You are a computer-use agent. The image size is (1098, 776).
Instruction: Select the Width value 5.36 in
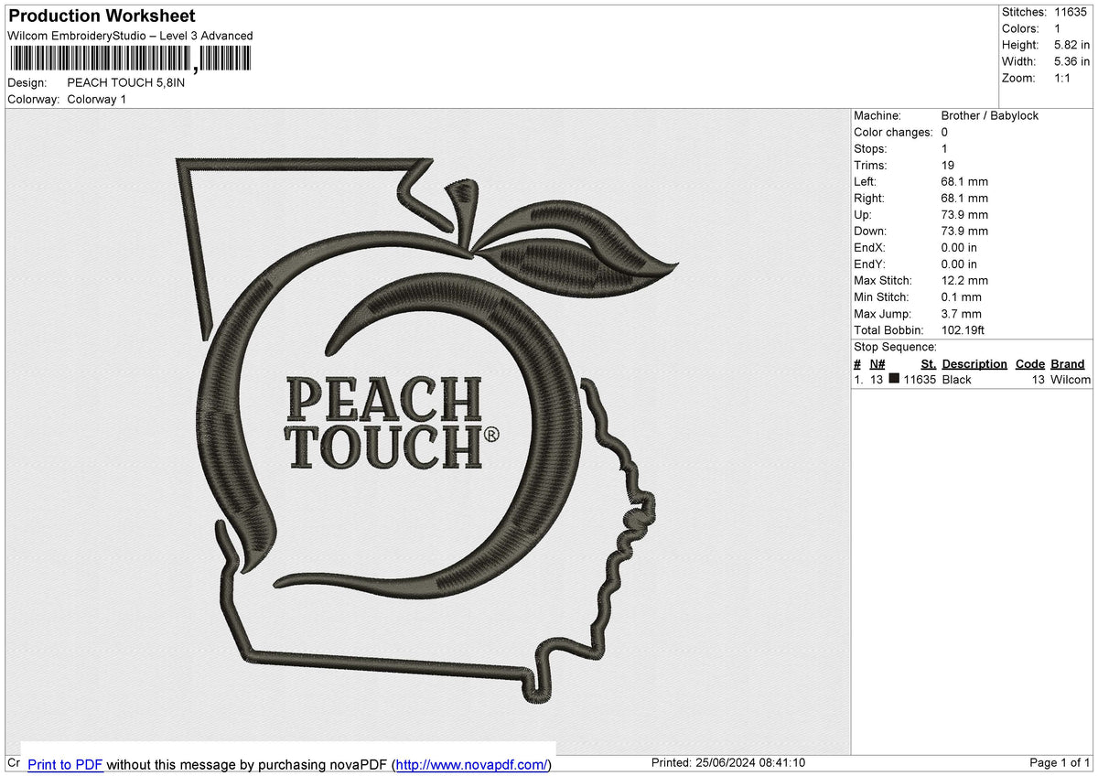pos(1072,61)
